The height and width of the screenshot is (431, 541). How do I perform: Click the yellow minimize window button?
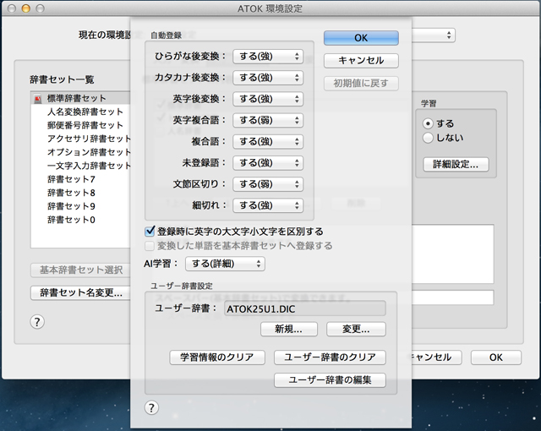(26, 8)
